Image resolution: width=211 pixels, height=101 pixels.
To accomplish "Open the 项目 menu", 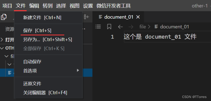I will (x=7, y=6).
